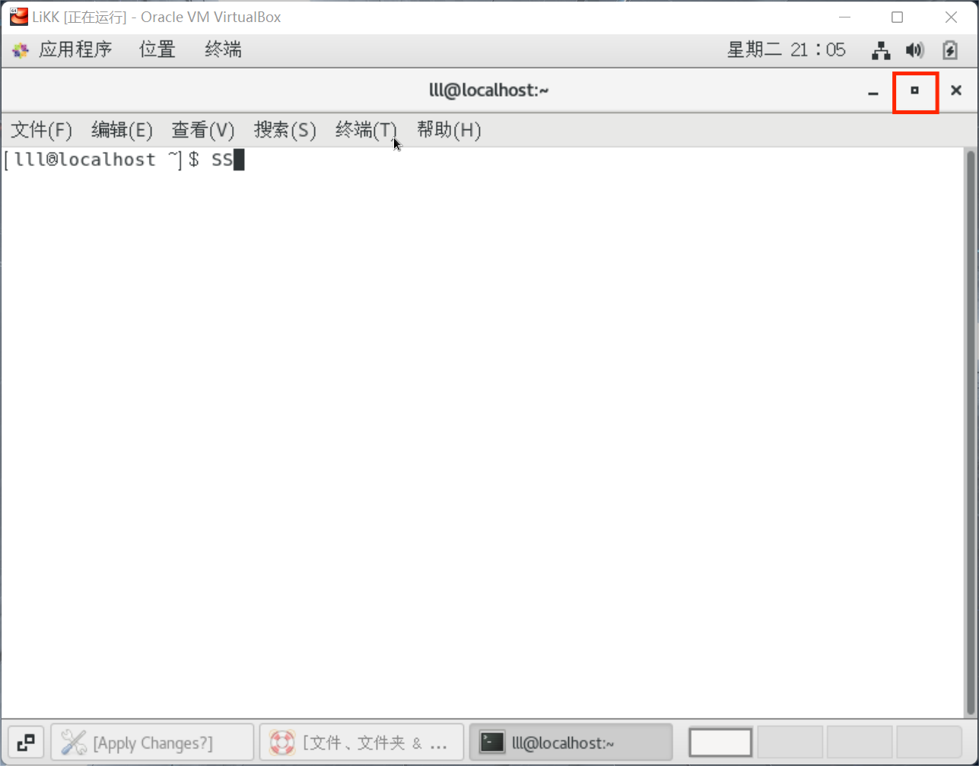Click the volume speaker icon
Image resolution: width=979 pixels, height=766 pixels.
tap(915, 51)
